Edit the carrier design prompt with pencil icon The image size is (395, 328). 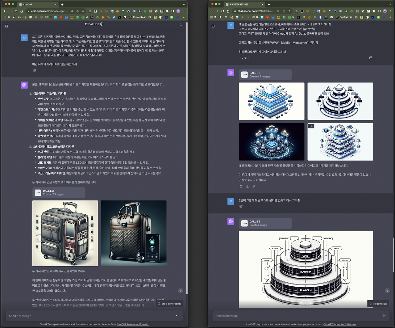34,70
